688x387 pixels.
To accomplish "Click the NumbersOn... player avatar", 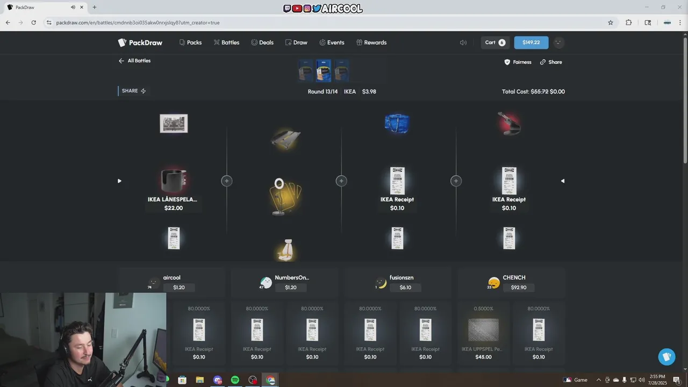I will tap(266, 283).
